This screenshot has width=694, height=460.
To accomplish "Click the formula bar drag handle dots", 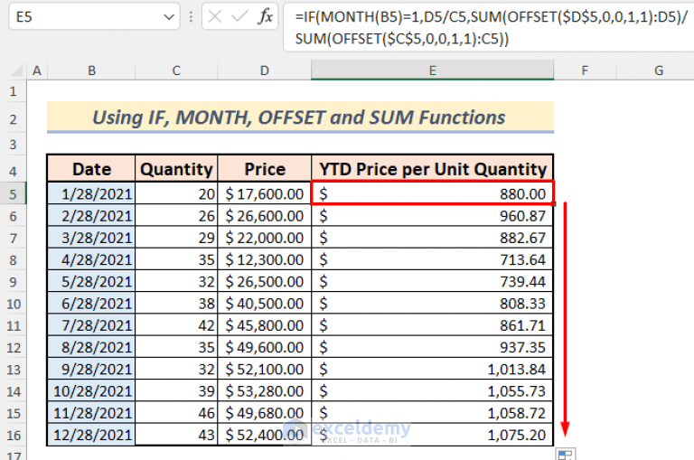I will tap(191, 17).
